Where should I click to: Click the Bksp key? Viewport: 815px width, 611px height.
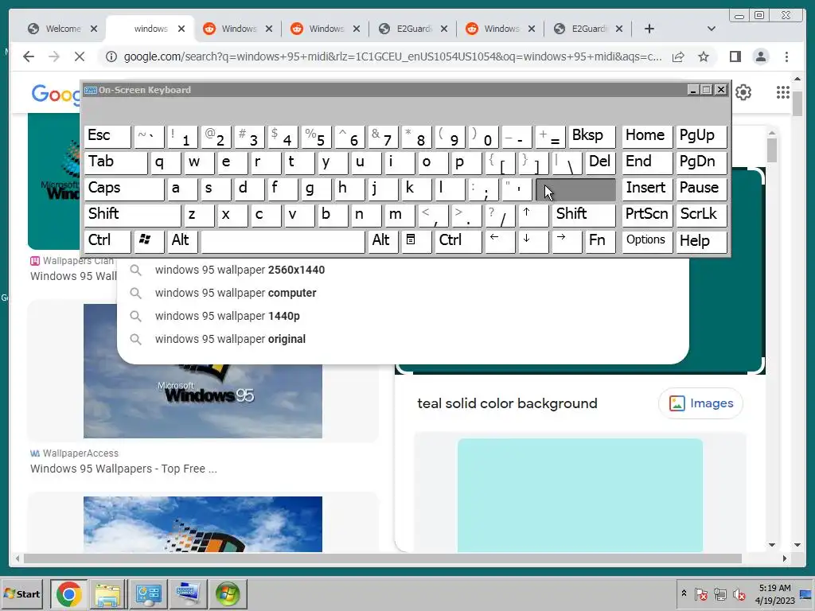point(591,136)
